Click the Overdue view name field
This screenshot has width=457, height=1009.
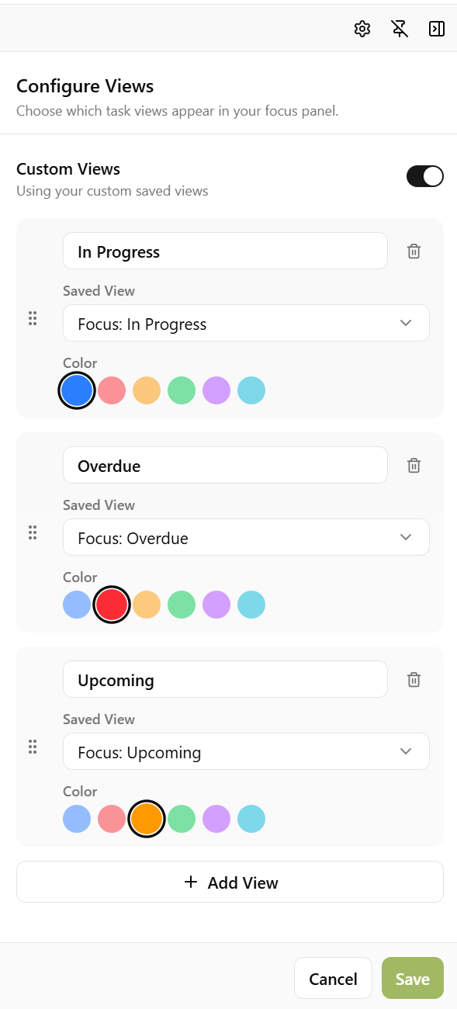[x=225, y=465]
